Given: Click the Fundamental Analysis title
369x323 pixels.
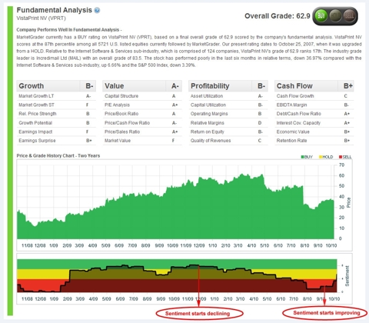Looking at the screenshot, I should click(54, 10).
